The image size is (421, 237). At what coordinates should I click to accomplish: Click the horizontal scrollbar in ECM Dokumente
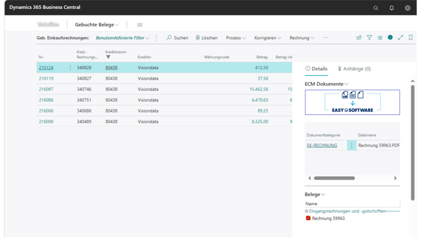pyautogui.click(x=334, y=178)
